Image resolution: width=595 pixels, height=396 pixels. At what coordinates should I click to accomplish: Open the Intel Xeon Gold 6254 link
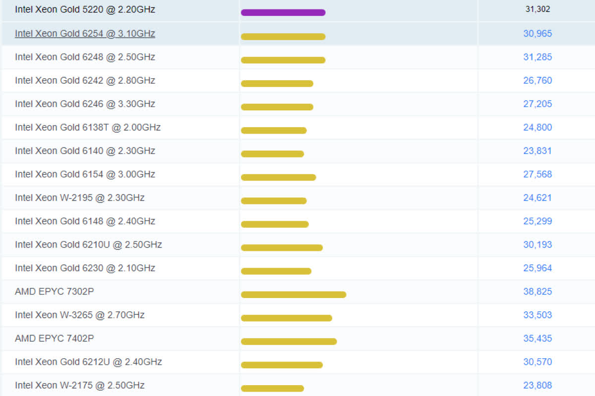(85, 34)
